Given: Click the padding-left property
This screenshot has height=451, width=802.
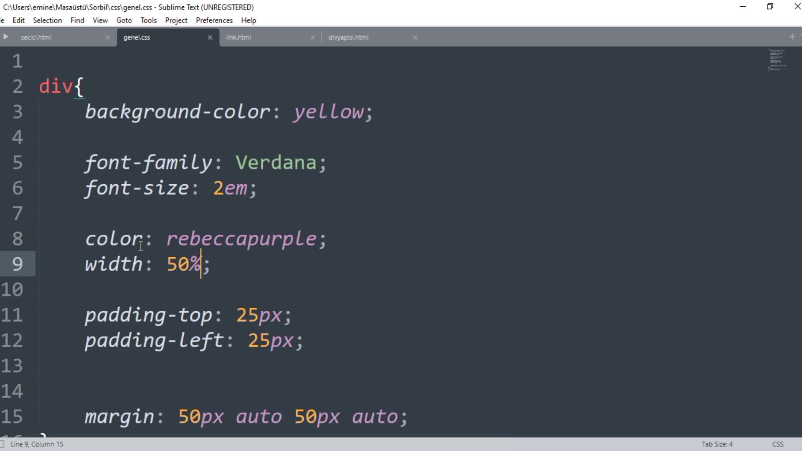Looking at the screenshot, I should pyautogui.click(x=154, y=341).
